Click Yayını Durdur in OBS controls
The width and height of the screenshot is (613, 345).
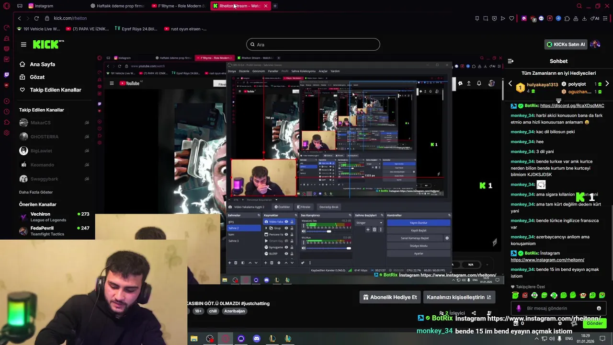click(x=419, y=223)
